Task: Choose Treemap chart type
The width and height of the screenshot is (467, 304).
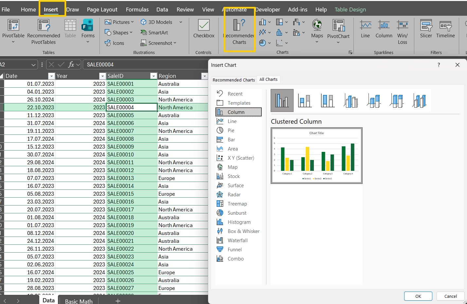Action: [239, 204]
